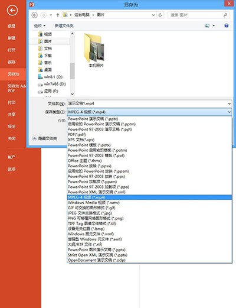Click 隐藏文件夹 to hide folders
This screenshot has height=308, width=236.
[45, 138]
